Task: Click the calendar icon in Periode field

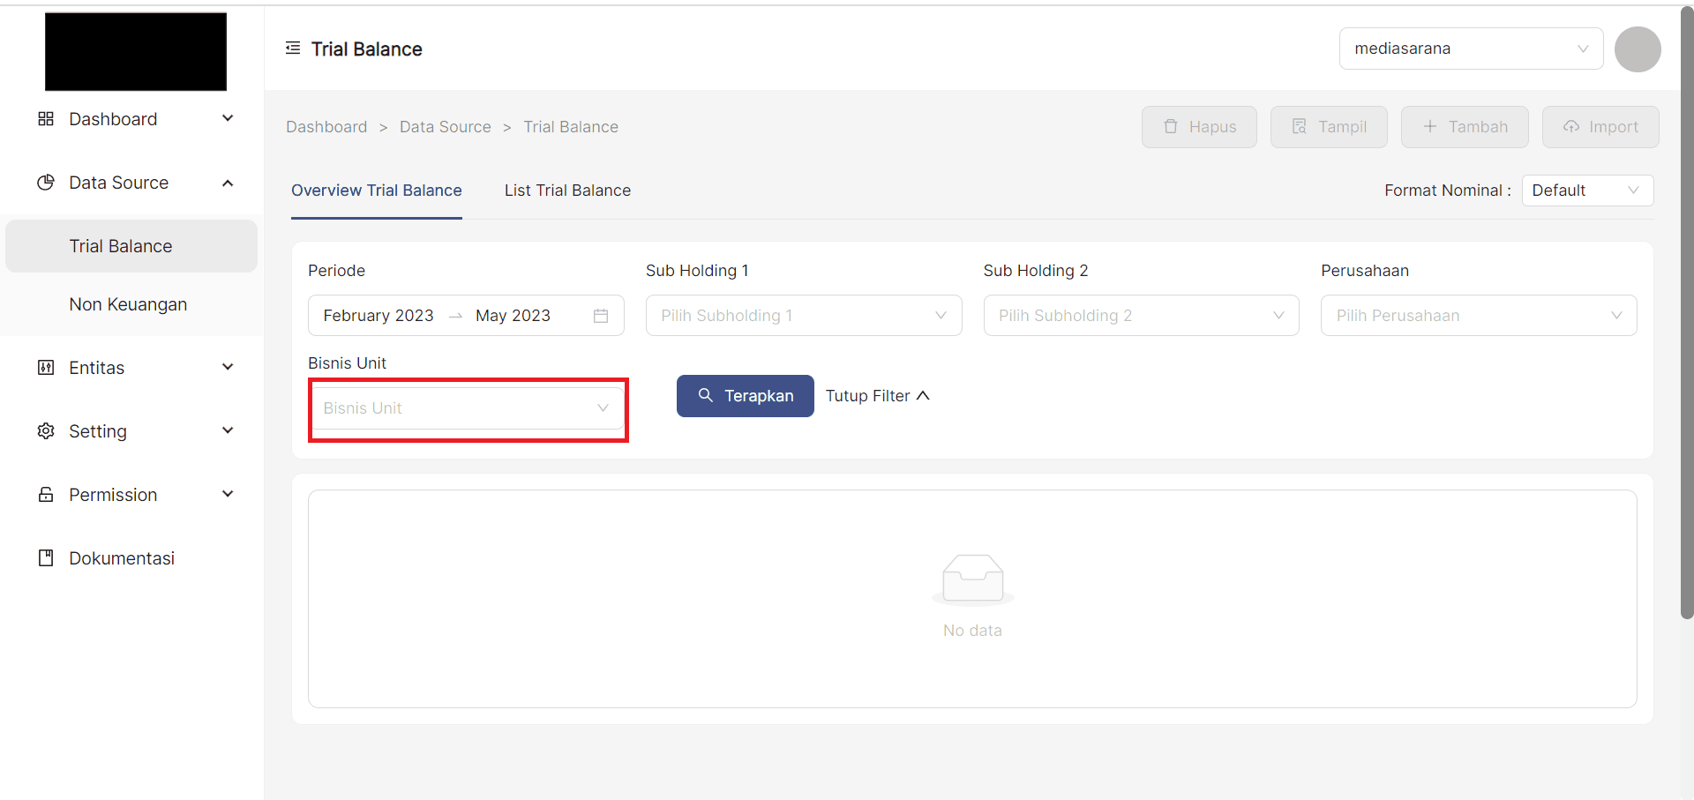Action: pos(601,316)
